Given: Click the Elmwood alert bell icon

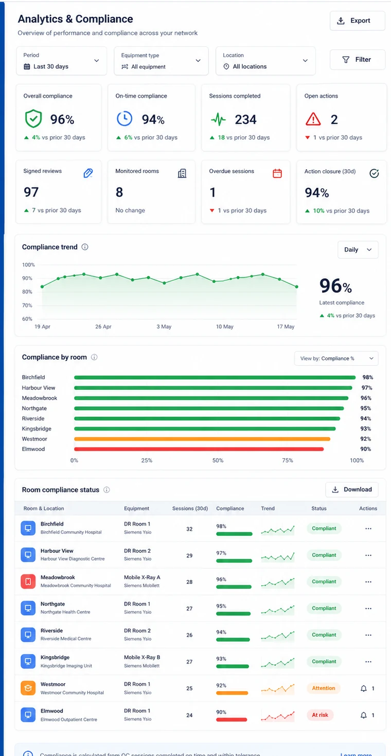Looking at the screenshot, I should tap(364, 715).
